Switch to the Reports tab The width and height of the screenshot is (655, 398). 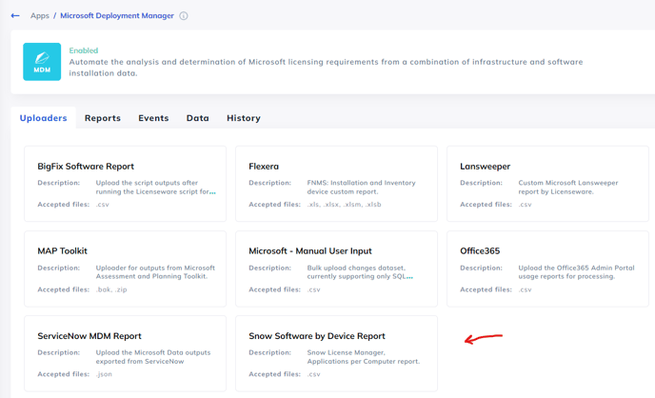(x=103, y=118)
